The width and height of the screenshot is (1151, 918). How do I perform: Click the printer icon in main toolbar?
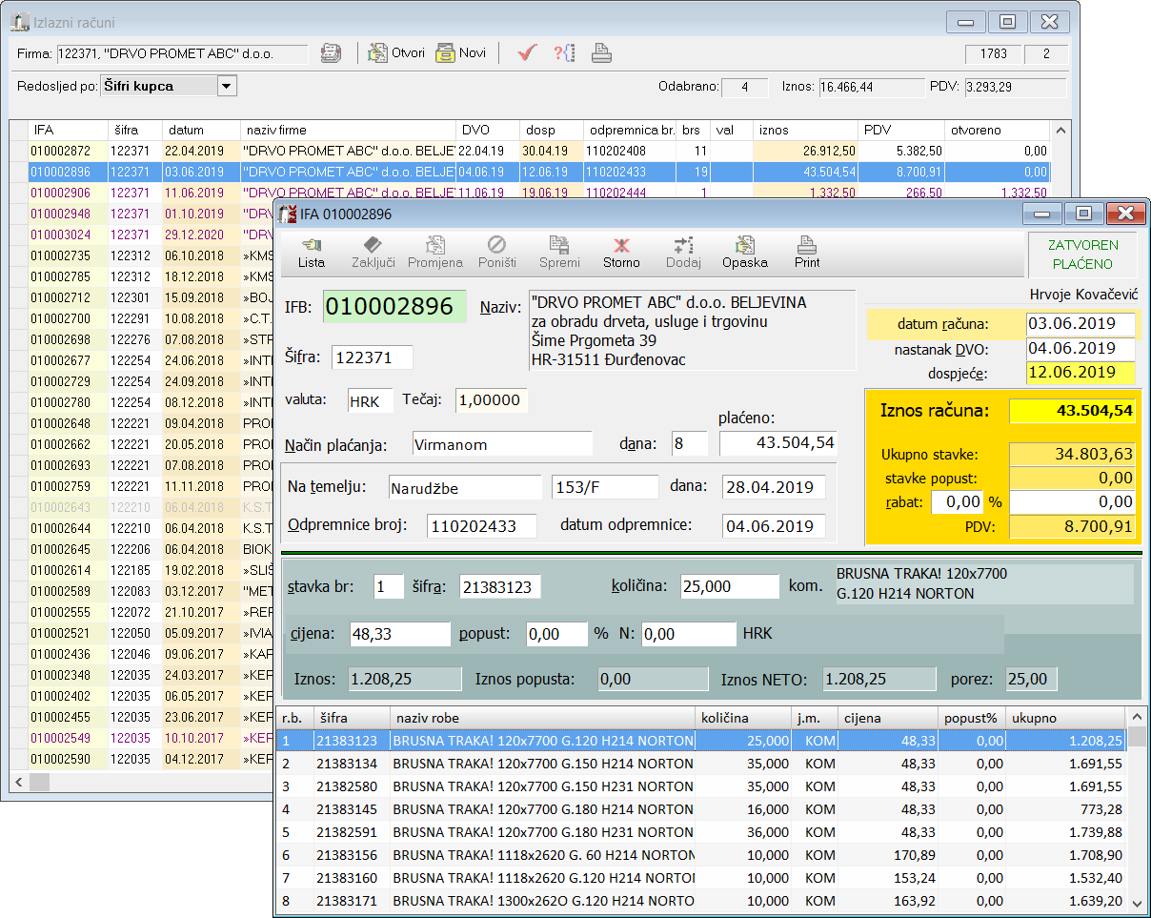point(601,53)
